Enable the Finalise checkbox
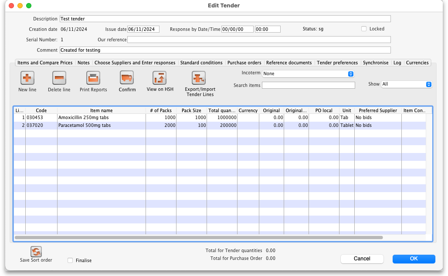This screenshot has height=276, width=448. [x=70, y=260]
